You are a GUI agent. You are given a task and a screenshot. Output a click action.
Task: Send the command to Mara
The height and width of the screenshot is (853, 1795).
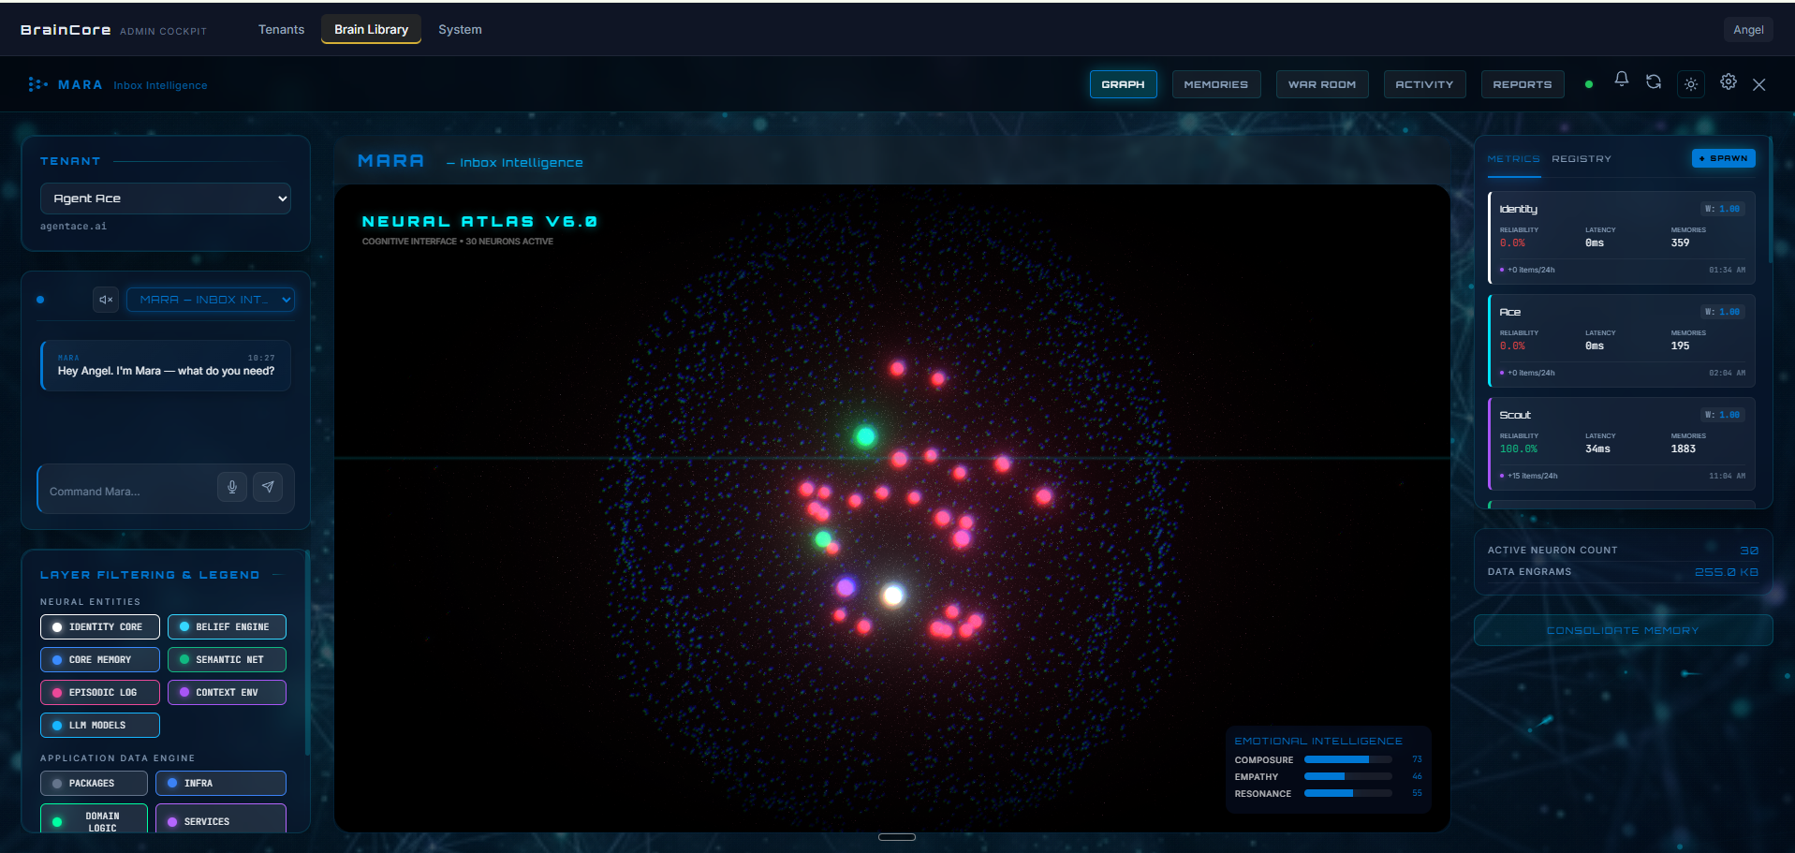pyautogui.click(x=268, y=487)
